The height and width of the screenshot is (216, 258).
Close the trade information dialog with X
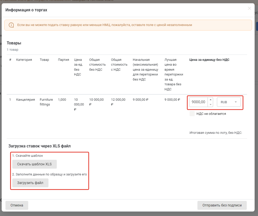point(249,8)
